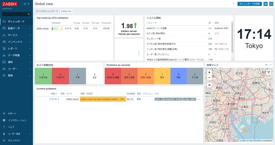This screenshot has width=275, height=145.
Task: Click the ユーザー設定 person icon
Action: pyautogui.click(x=4, y=134)
